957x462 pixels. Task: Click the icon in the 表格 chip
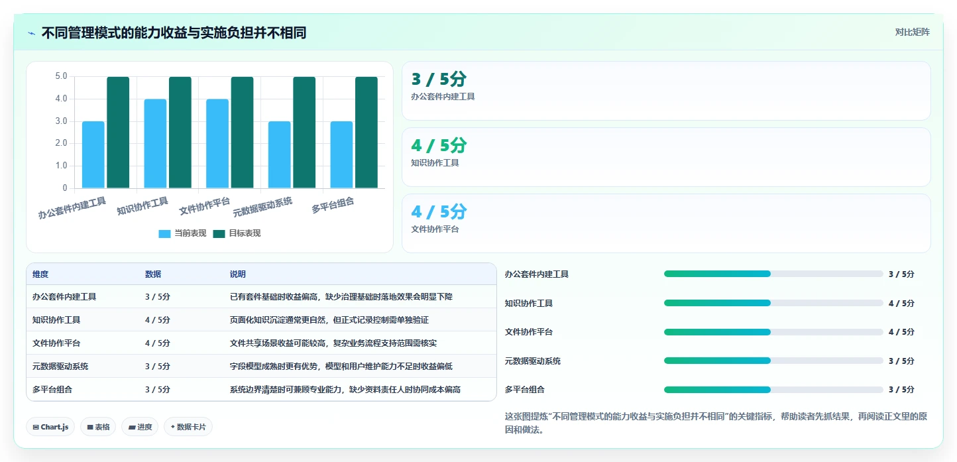click(x=90, y=428)
